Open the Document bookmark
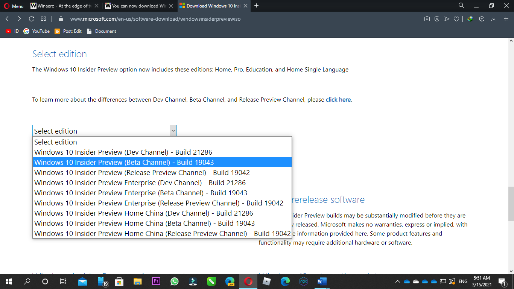 click(x=102, y=31)
